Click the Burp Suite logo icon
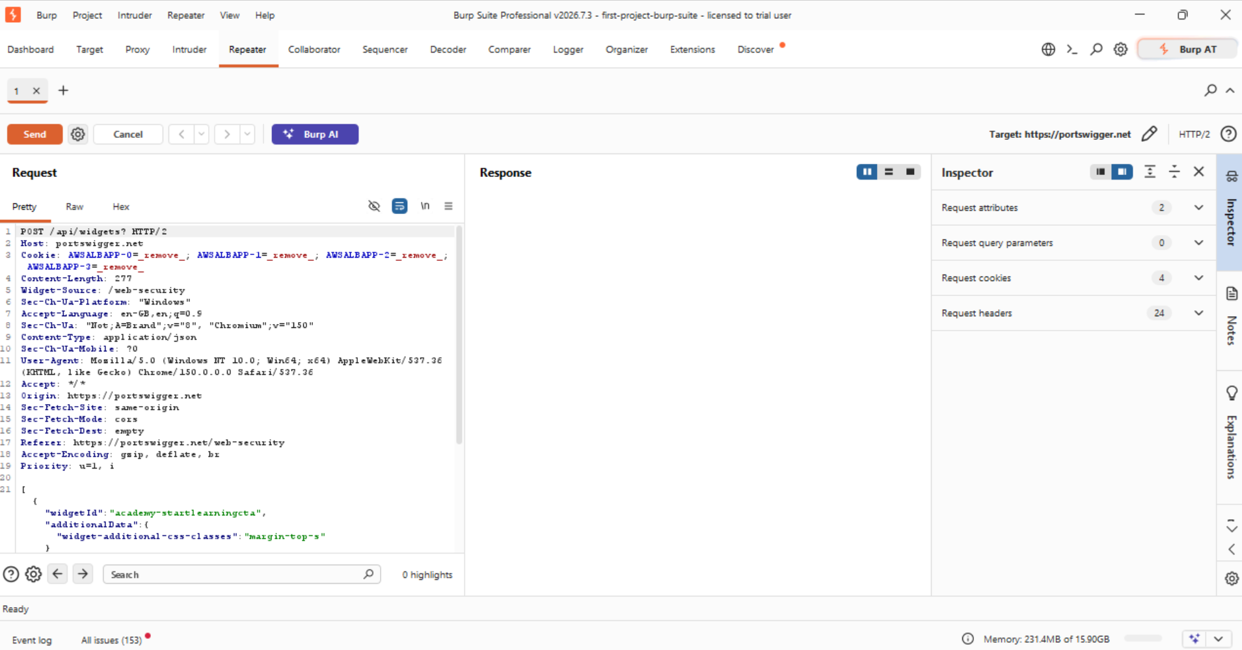This screenshot has width=1242, height=650. pyautogui.click(x=13, y=14)
